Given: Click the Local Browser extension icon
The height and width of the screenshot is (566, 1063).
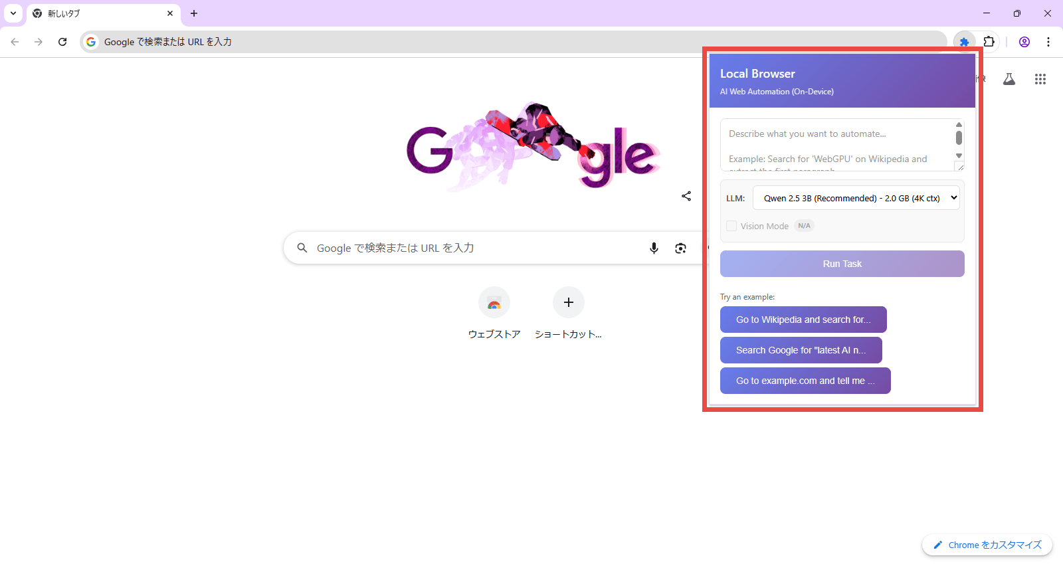Looking at the screenshot, I should pyautogui.click(x=964, y=42).
